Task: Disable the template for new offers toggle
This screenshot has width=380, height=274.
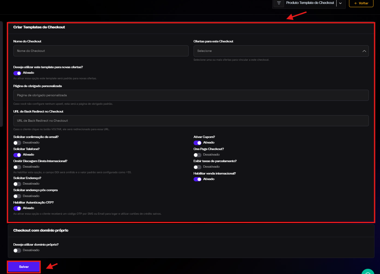Action: tap(17, 73)
